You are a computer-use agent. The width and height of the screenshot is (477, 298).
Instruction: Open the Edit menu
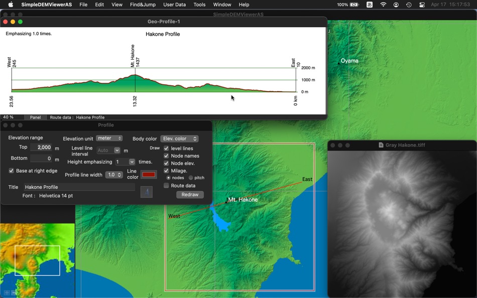click(99, 5)
